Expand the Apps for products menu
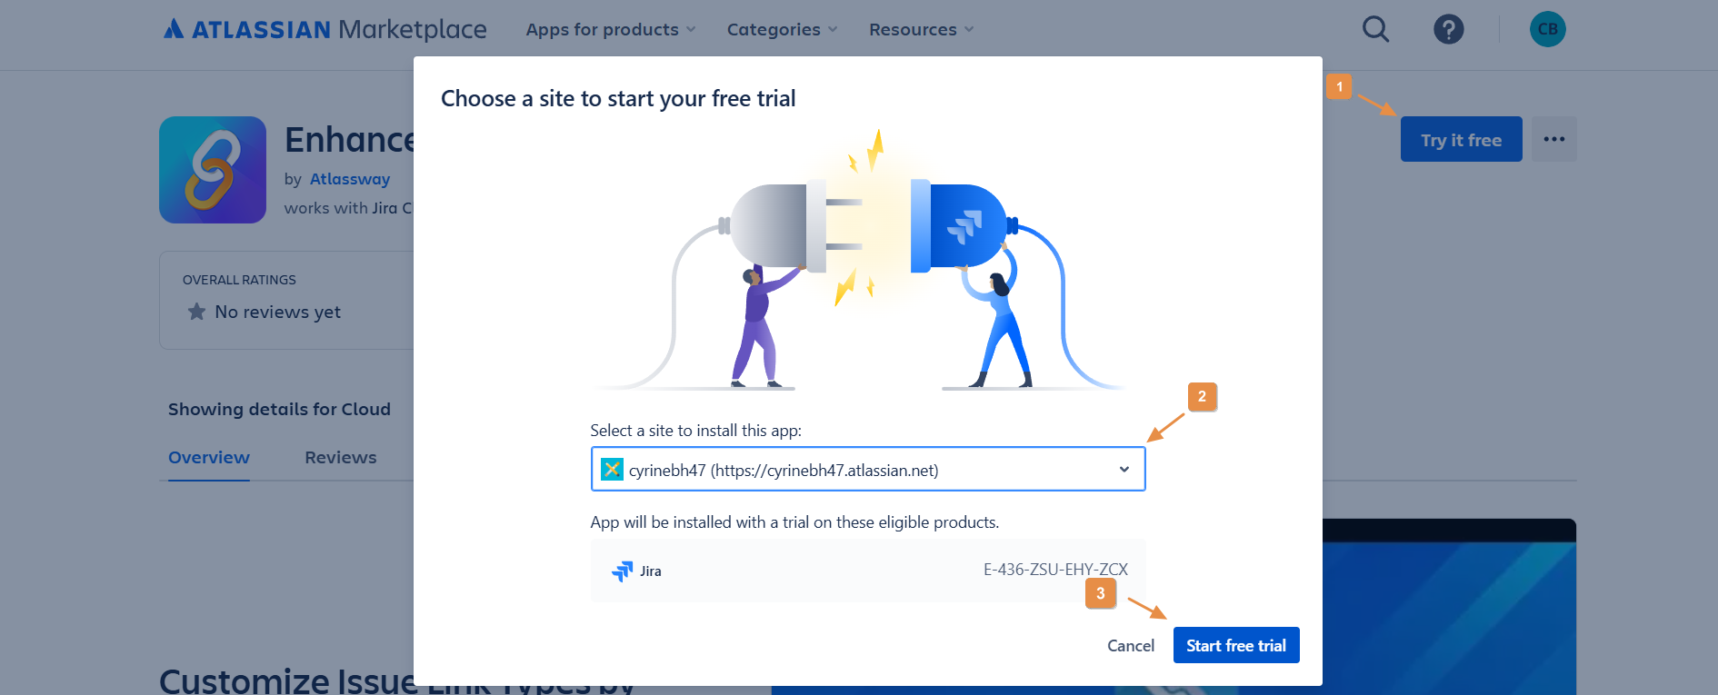 pos(610,30)
